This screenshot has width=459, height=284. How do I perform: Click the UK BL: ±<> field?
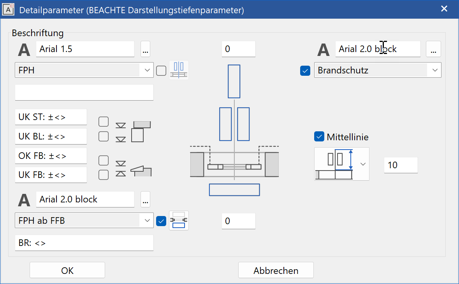click(x=51, y=136)
